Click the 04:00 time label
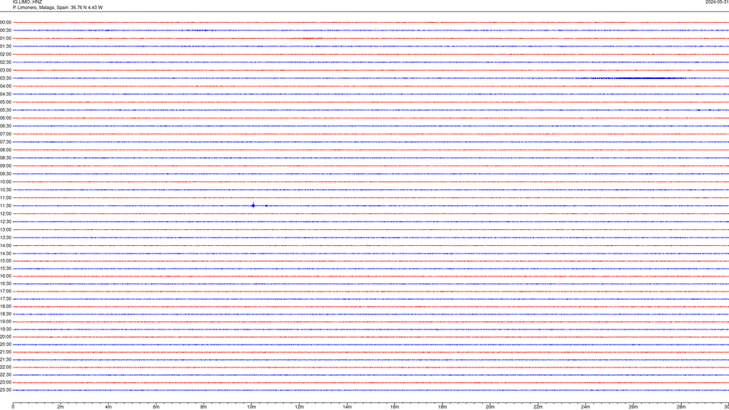729x410 pixels. pos(5,86)
